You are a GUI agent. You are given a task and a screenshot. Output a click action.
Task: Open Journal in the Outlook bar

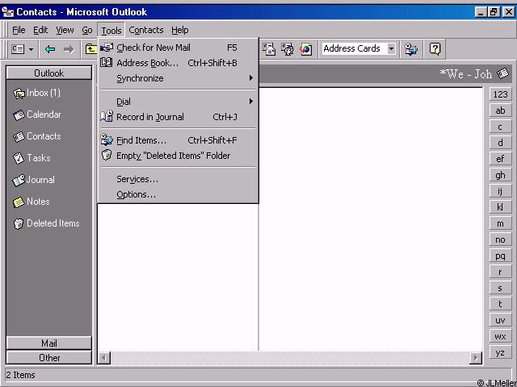(x=34, y=180)
